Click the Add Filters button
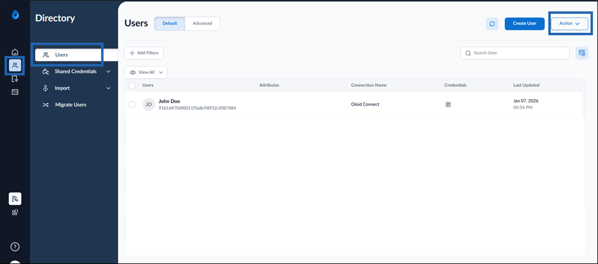The image size is (598, 264). click(x=144, y=53)
